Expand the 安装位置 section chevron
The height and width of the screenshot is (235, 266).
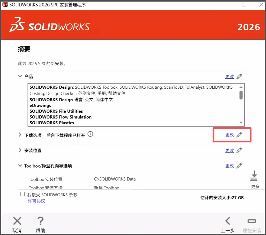tap(20, 150)
